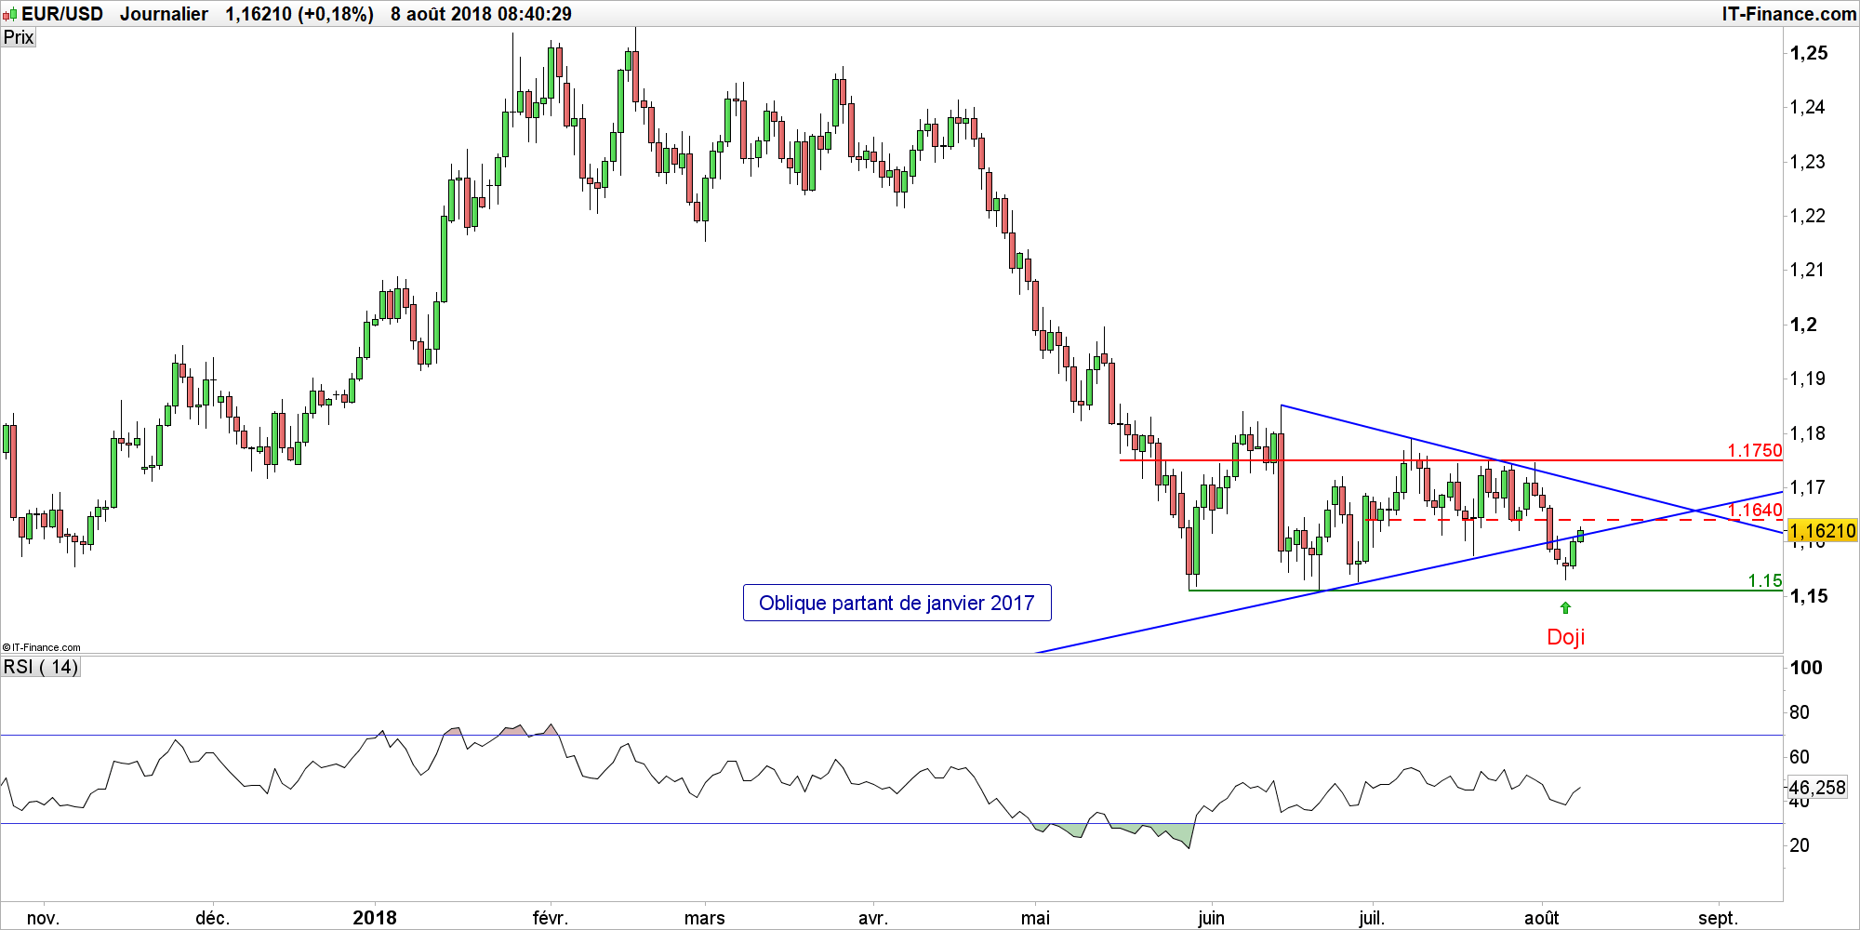Screen dimensions: 1860x930
Task: Click the déc. time axis label
Action: click(x=212, y=918)
